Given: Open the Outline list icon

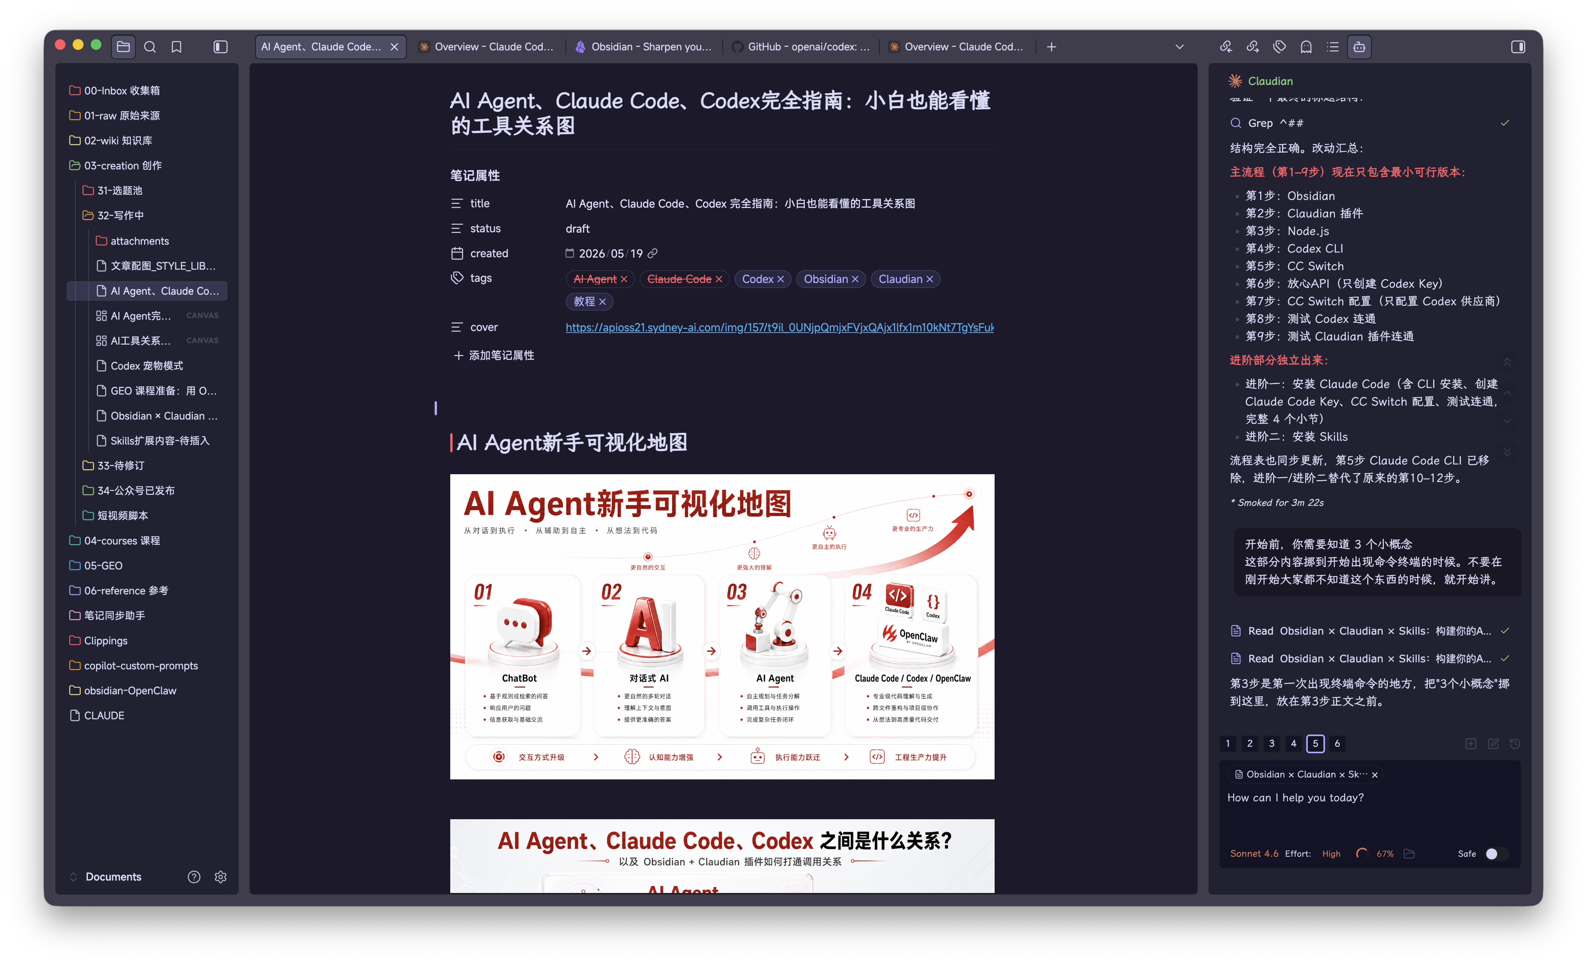Looking at the screenshot, I should point(1333,46).
